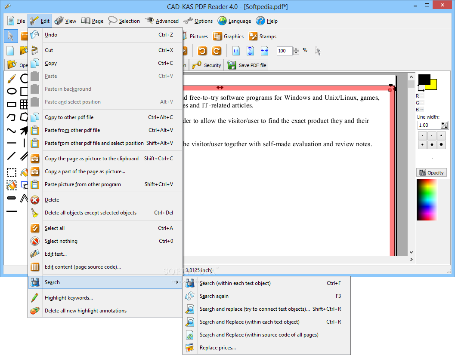The image size is (455, 355).
Task: Fit page to height icon
Action: (x=250, y=51)
